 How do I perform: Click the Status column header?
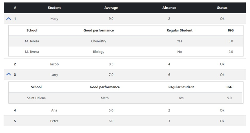[x=222, y=8]
